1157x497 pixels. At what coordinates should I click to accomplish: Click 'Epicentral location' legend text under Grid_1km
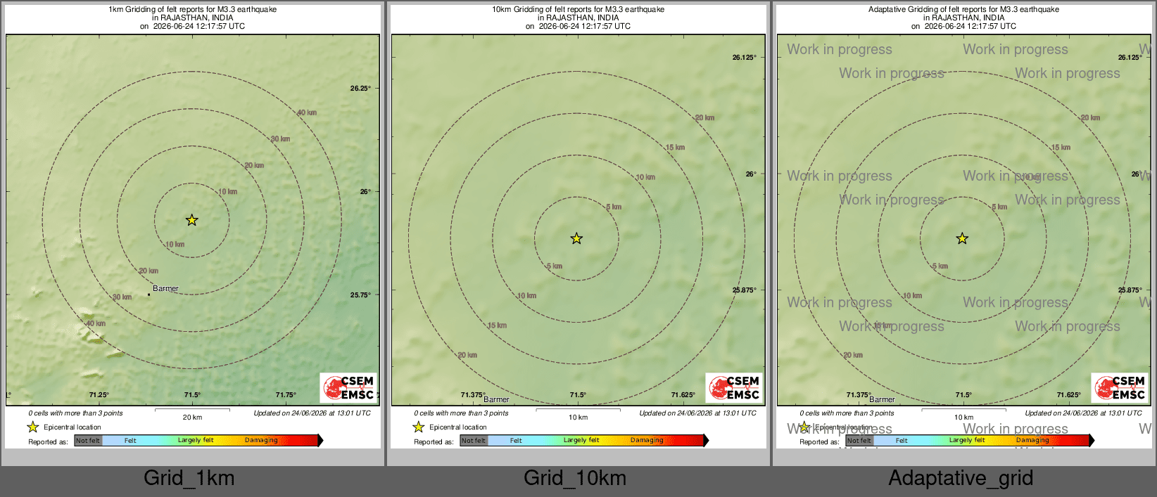tap(72, 427)
